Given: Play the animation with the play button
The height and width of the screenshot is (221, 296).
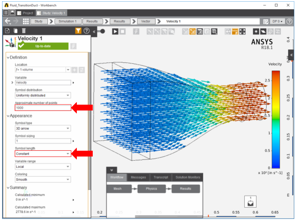Looking at the screenshot, I should (x=115, y=31).
